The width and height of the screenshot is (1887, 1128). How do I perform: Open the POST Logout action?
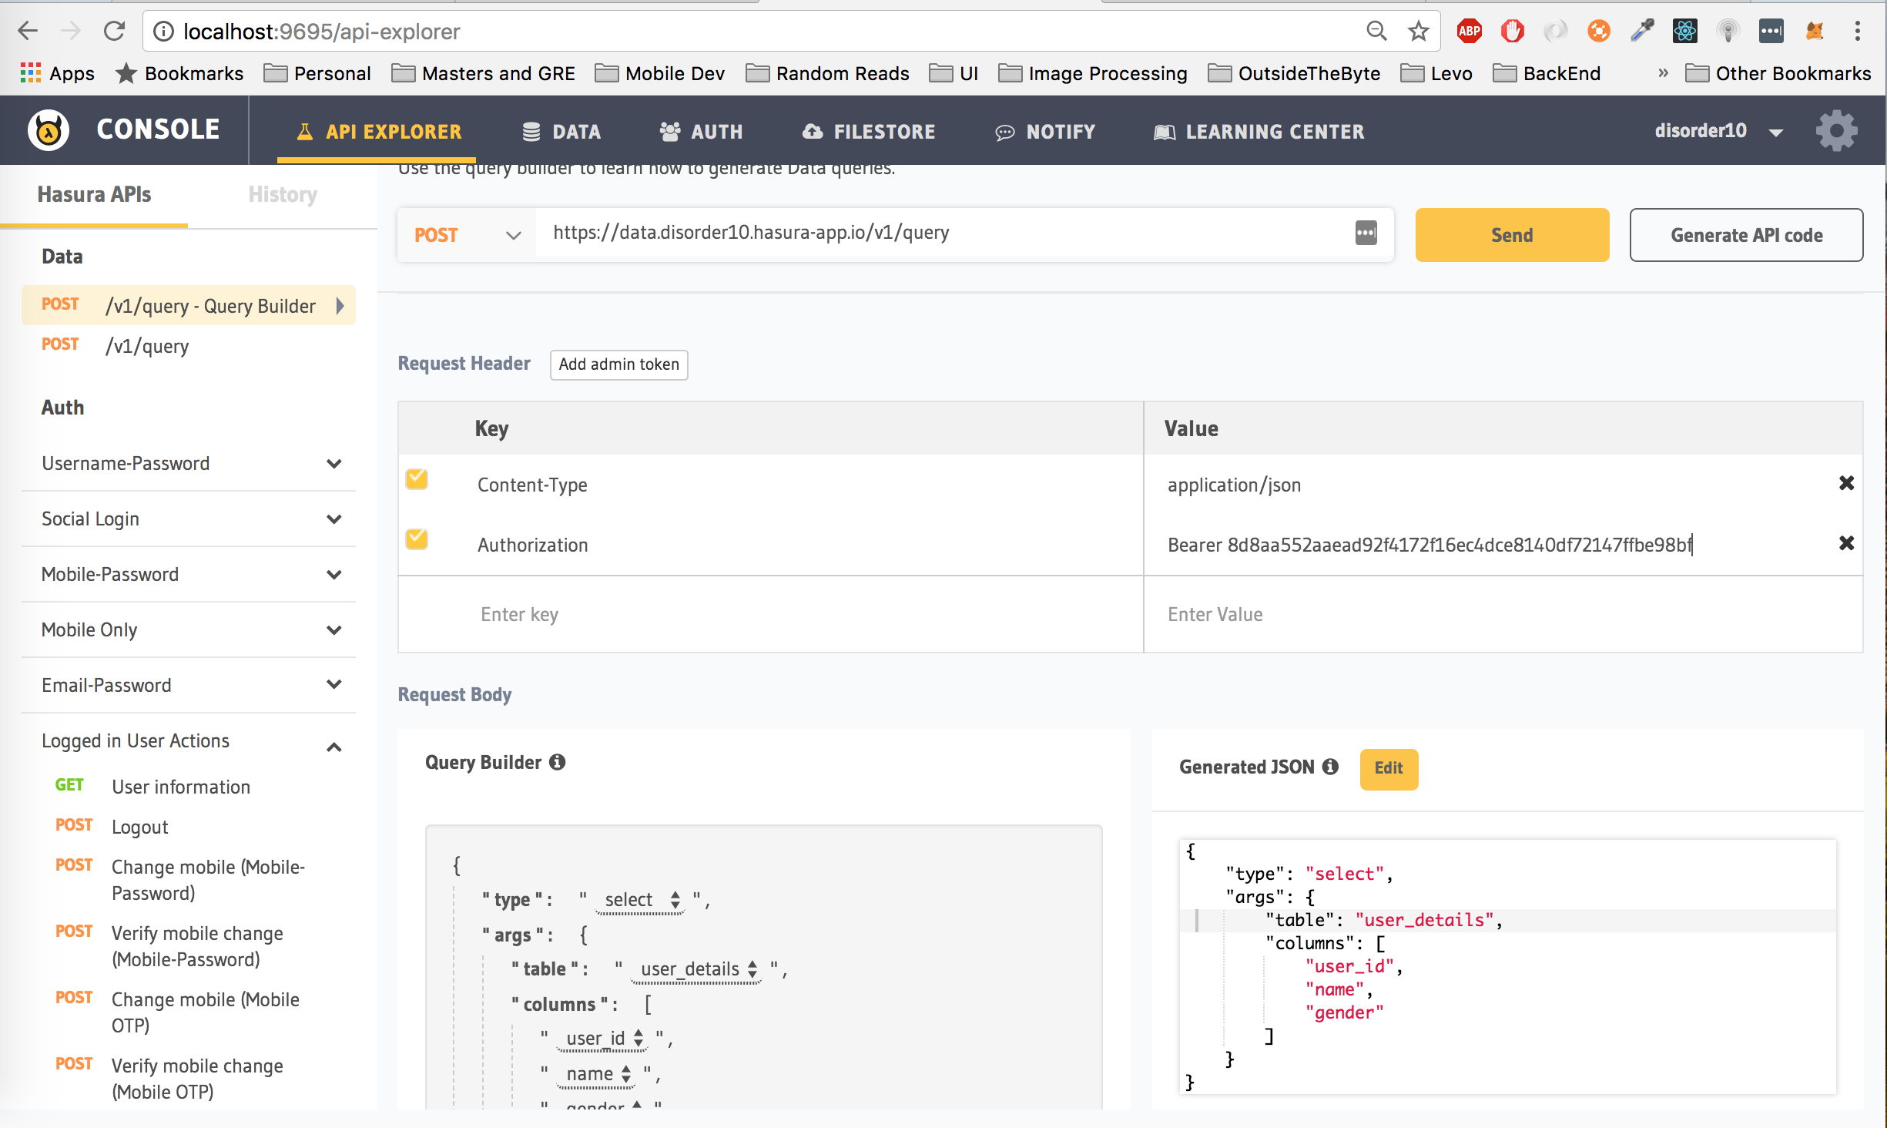point(139,827)
